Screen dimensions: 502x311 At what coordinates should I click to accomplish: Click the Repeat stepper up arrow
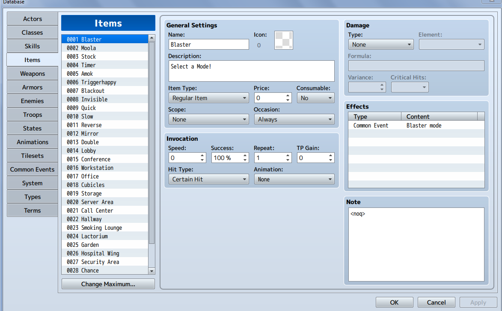point(288,156)
